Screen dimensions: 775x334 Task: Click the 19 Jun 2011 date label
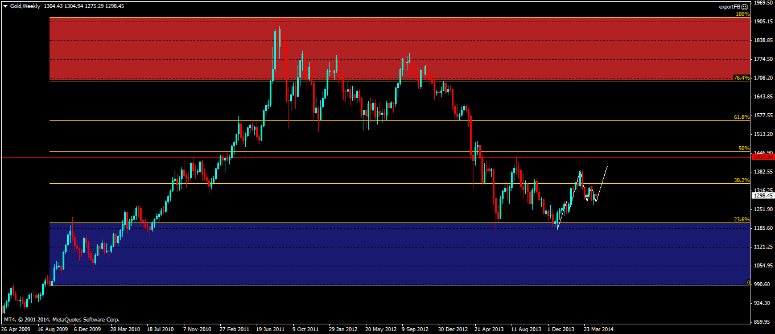[x=270, y=329]
